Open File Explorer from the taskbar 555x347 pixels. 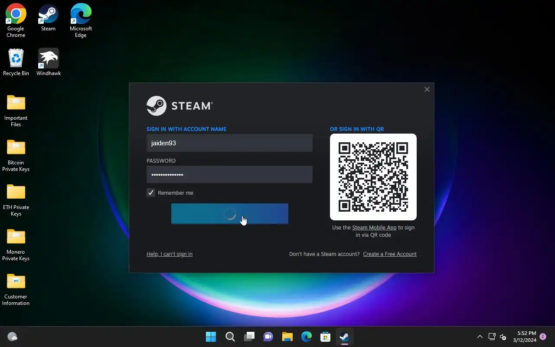[287, 337]
